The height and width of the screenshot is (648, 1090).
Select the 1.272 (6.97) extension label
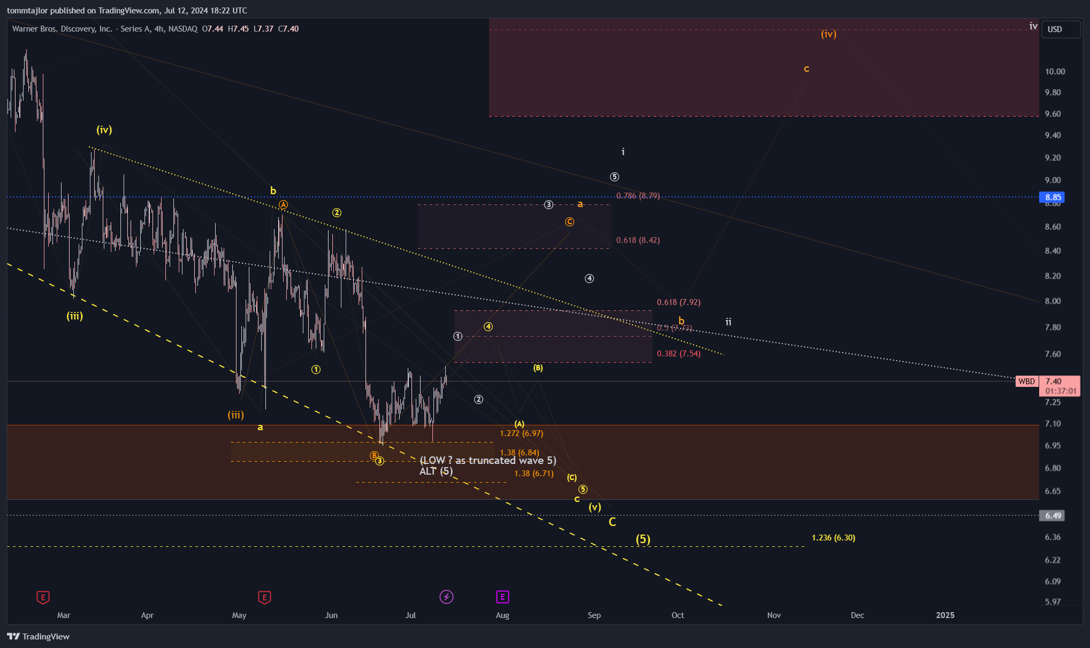pos(521,433)
